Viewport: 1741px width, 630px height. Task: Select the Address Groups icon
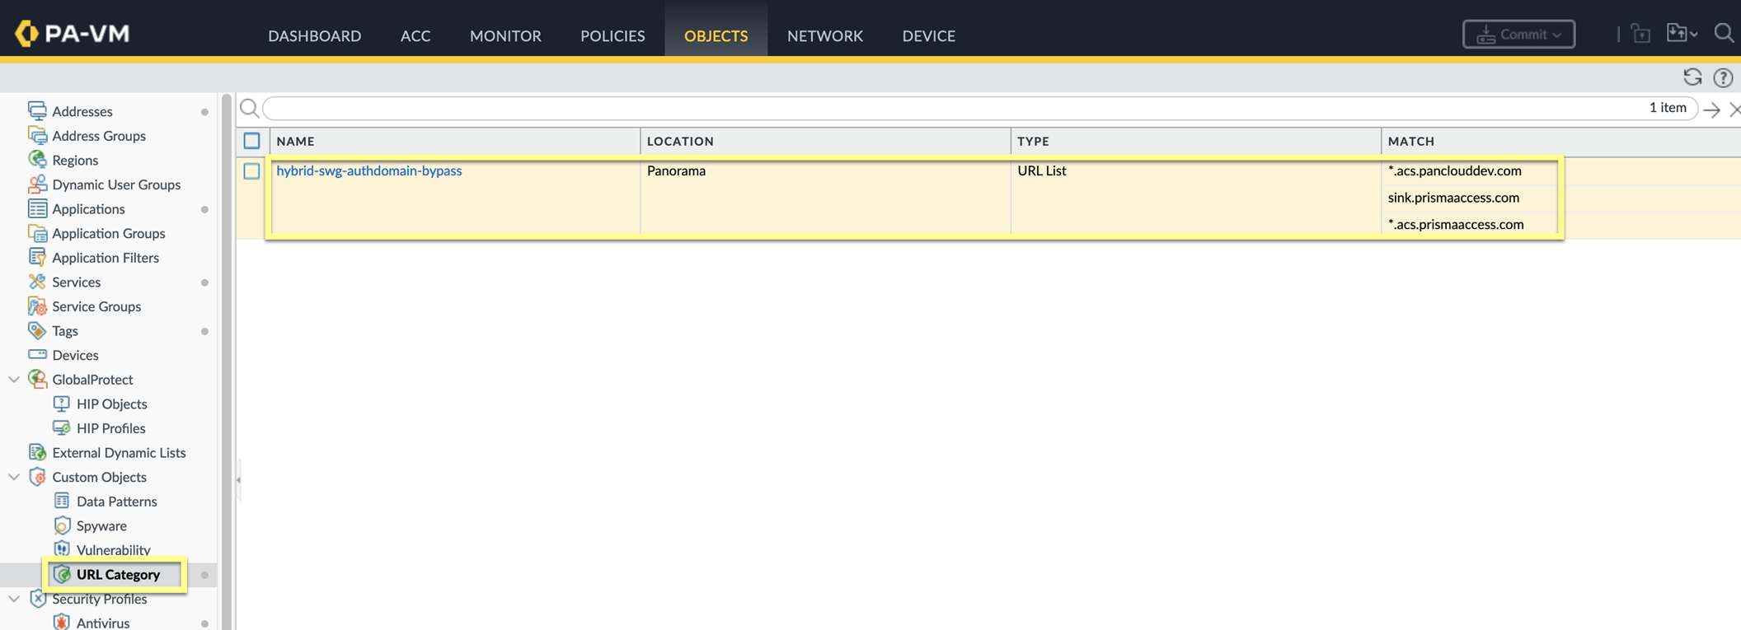click(37, 135)
